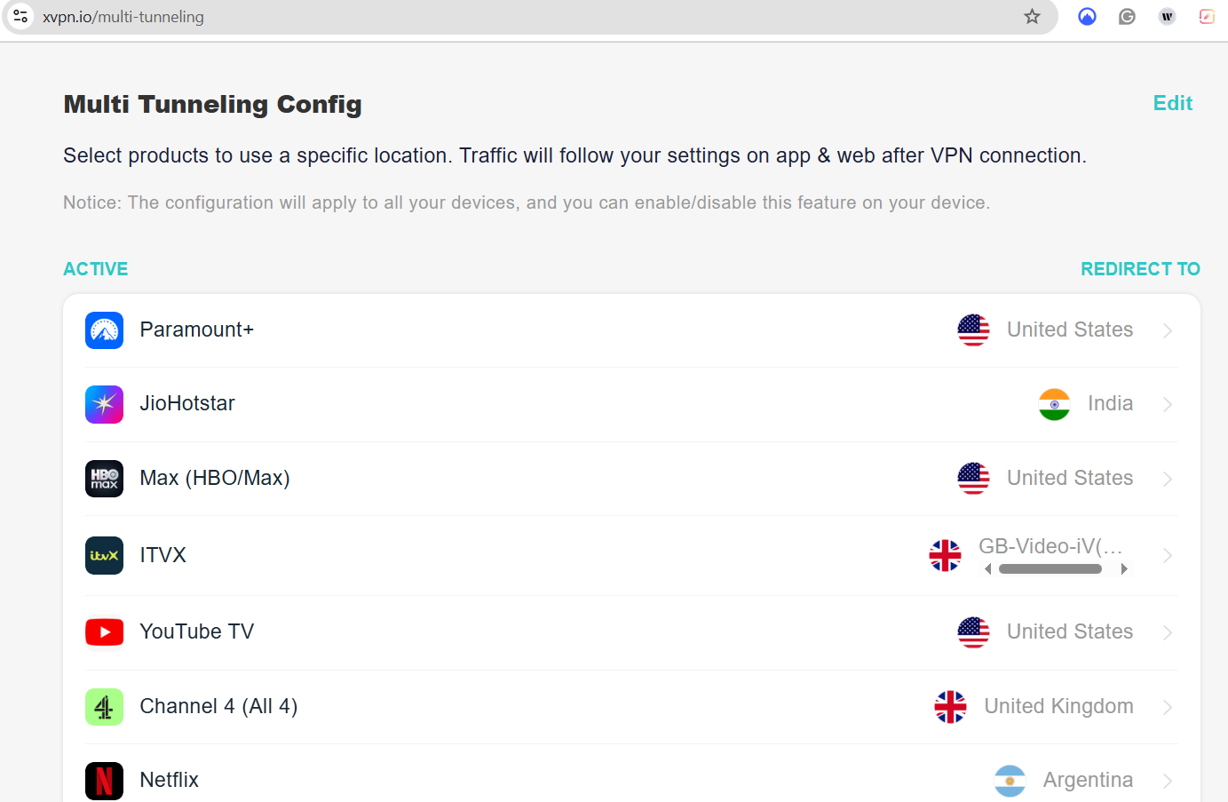Viewport: 1228px width, 802px height.
Task: Expand location options for JioHotstar
Action: click(1168, 404)
